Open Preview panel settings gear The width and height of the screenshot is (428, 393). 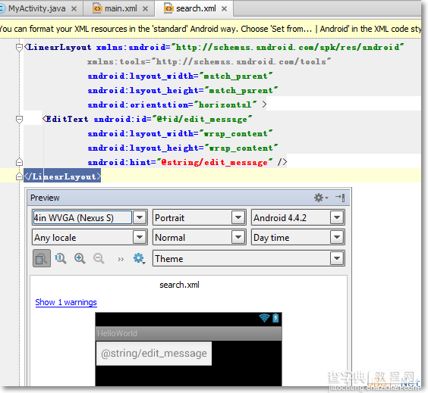[x=321, y=198]
